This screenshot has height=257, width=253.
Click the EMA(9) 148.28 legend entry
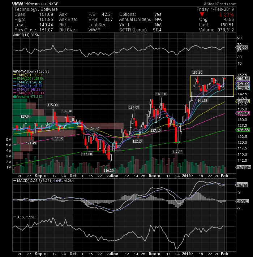pyautogui.click(x=27, y=90)
